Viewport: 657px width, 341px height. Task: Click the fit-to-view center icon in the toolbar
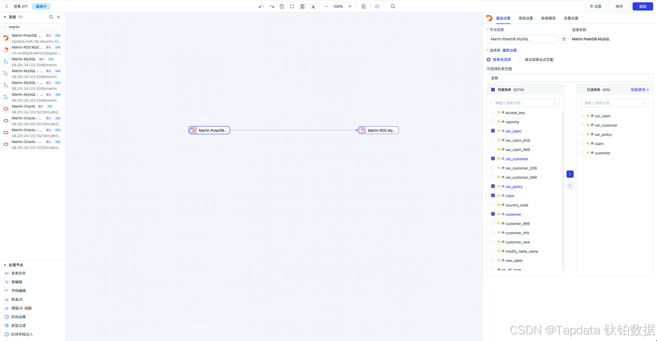292,7
